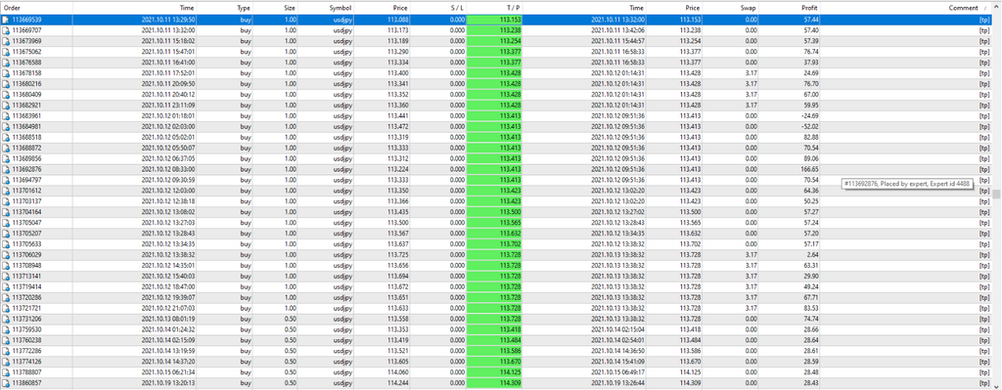Click the order icon for 113788807
The width and height of the screenshot is (1002, 390).
pyautogui.click(x=6, y=372)
